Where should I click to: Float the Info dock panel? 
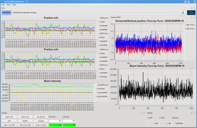[x=192, y=8]
